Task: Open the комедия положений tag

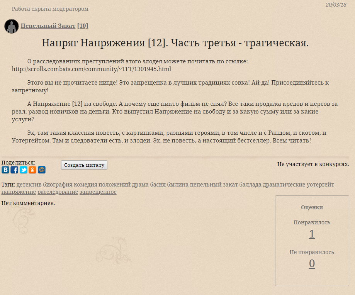Action: [102, 185]
